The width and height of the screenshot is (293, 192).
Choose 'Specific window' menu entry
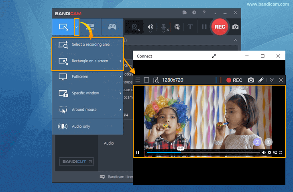point(88,93)
